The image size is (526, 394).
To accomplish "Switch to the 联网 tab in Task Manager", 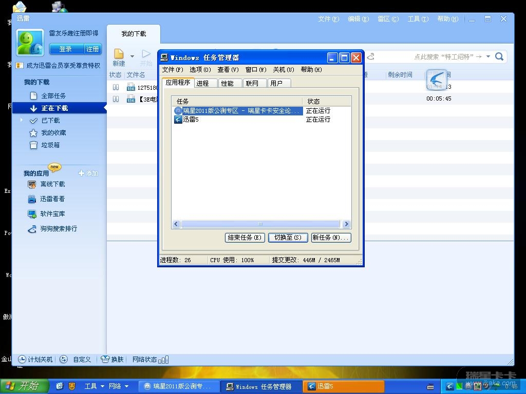I will [255, 84].
